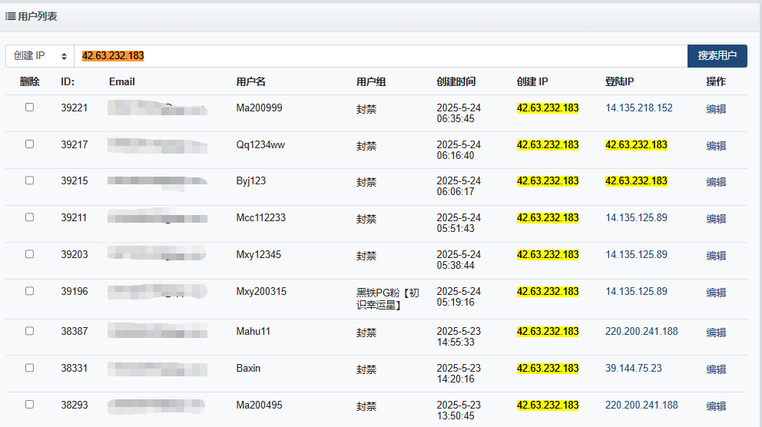Check the row for user Baxin
The width and height of the screenshot is (762, 427).
[29, 368]
